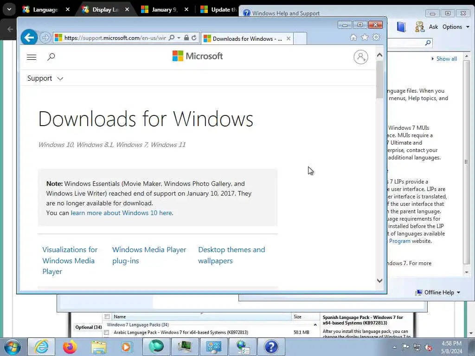
Task: Click the support.microsoft.com URL field
Action: 115,38
